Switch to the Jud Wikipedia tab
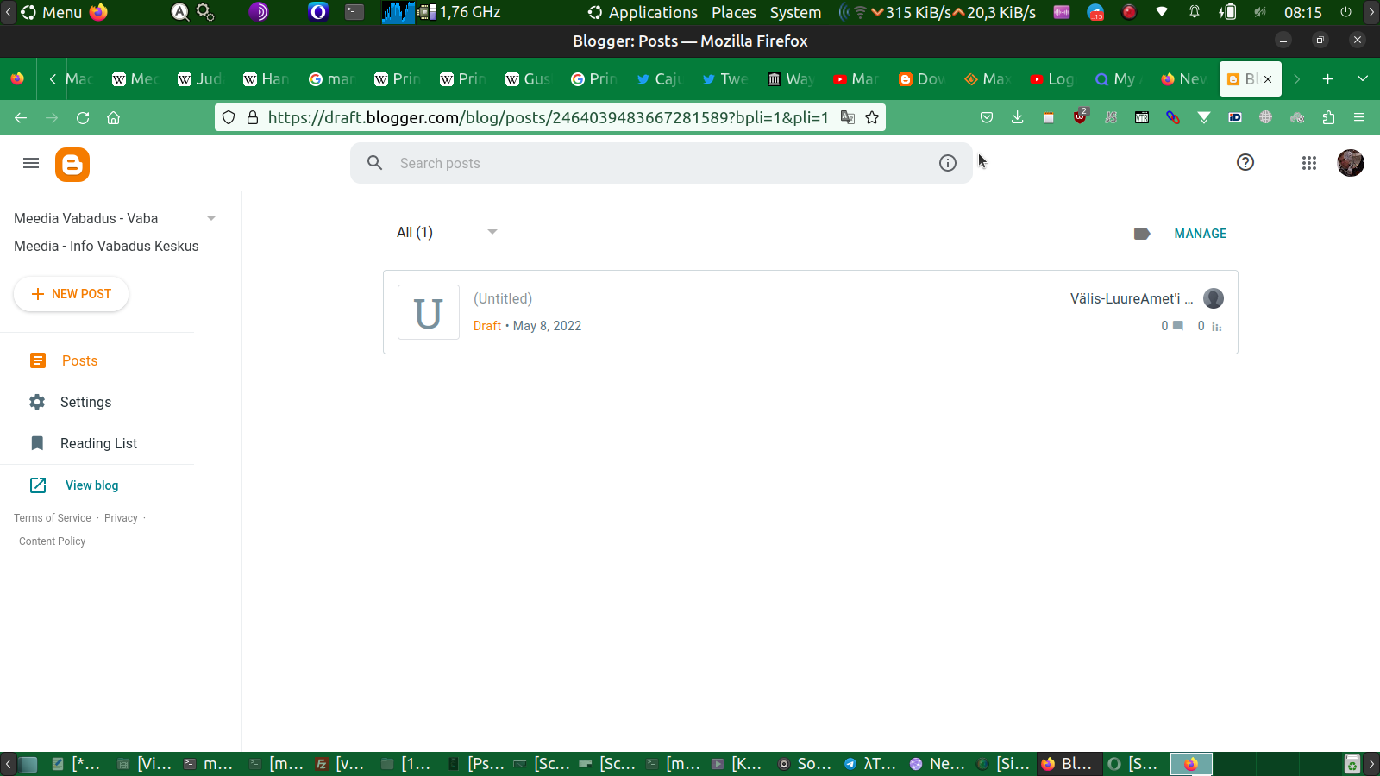 point(200,79)
